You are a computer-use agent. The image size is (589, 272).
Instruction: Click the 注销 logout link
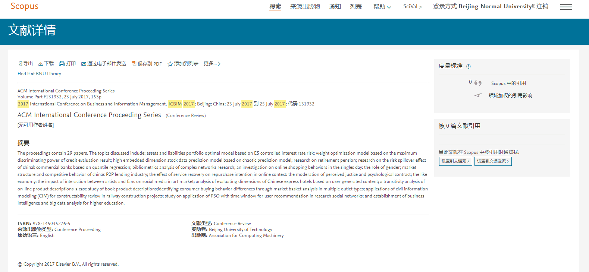click(542, 6)
